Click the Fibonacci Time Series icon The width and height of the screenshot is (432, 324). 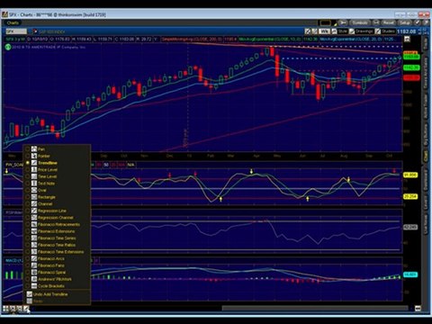tap(34, 238)
